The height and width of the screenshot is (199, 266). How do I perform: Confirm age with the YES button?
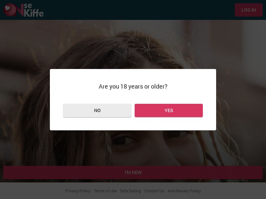click(169, 110)
